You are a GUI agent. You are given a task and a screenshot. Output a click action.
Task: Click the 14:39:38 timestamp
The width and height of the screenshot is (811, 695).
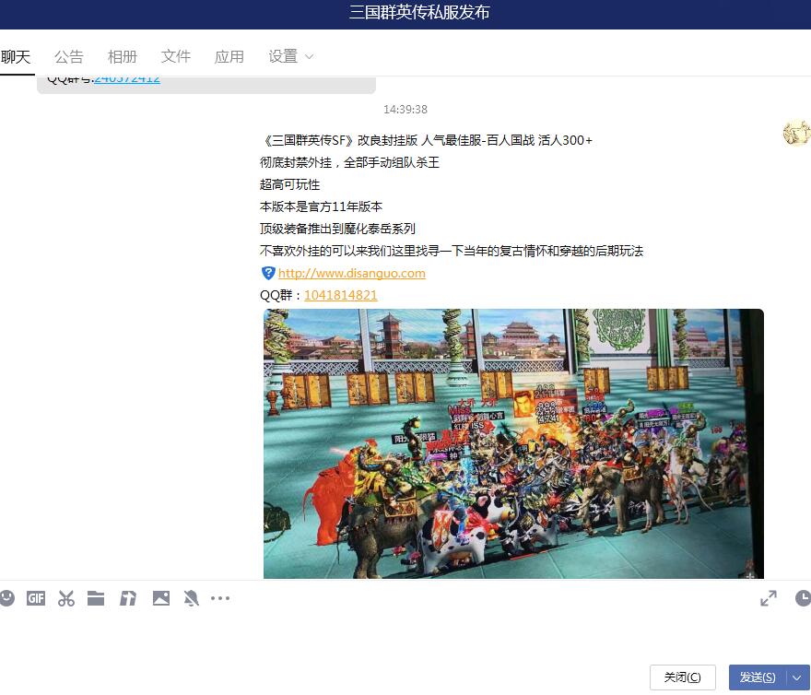tap(405, 109)
